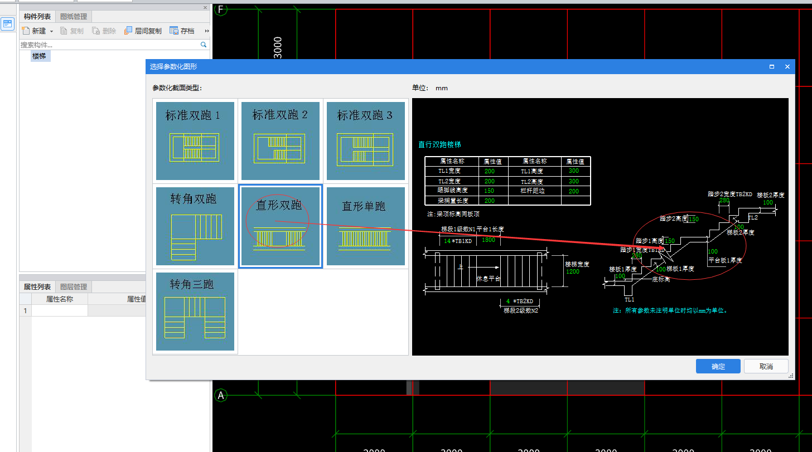Choose the 转角三跑 stair type
Viewport: 812px width, 452px height.
(x=195, y=312)
